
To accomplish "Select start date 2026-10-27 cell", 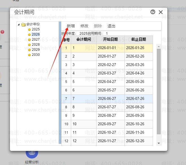I will point(110,133).
